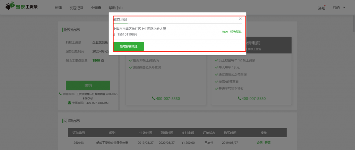Click 开票 for order 260193
This screenshot has height=150, width=355.
tap(268, 142)
